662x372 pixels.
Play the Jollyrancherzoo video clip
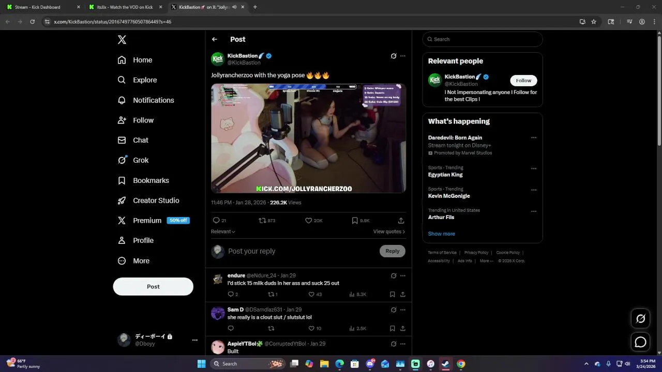[308, 138]
